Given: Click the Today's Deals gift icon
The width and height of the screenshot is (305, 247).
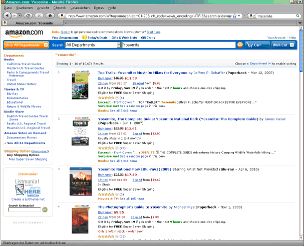Looking at the screenshot, I should 84,37.
